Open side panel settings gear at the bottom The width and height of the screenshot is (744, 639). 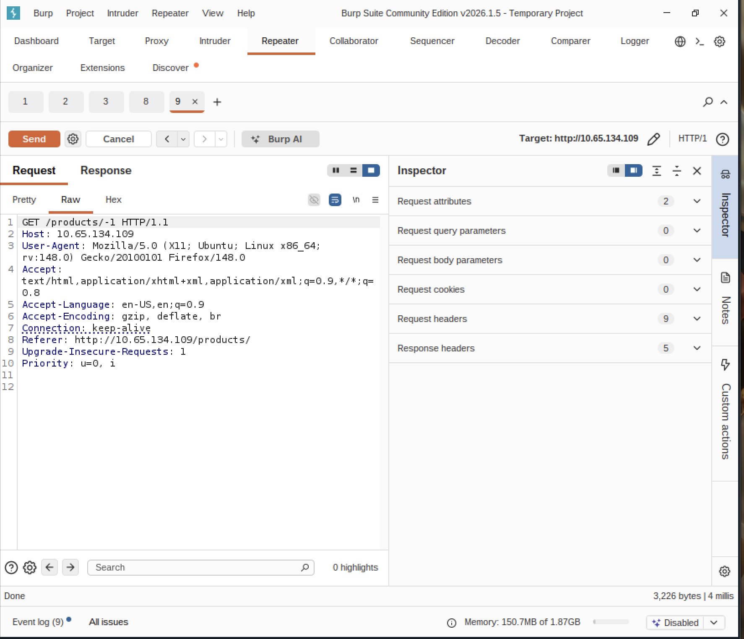[x=725, y=571]
